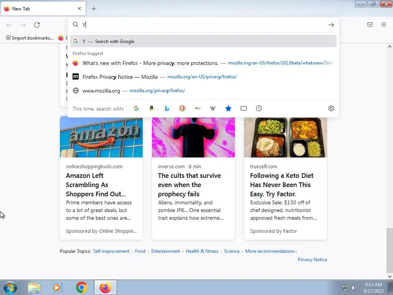Click the 'Sponsored by Factor' text
Screen dimensions: 393x295
(273, 231)
